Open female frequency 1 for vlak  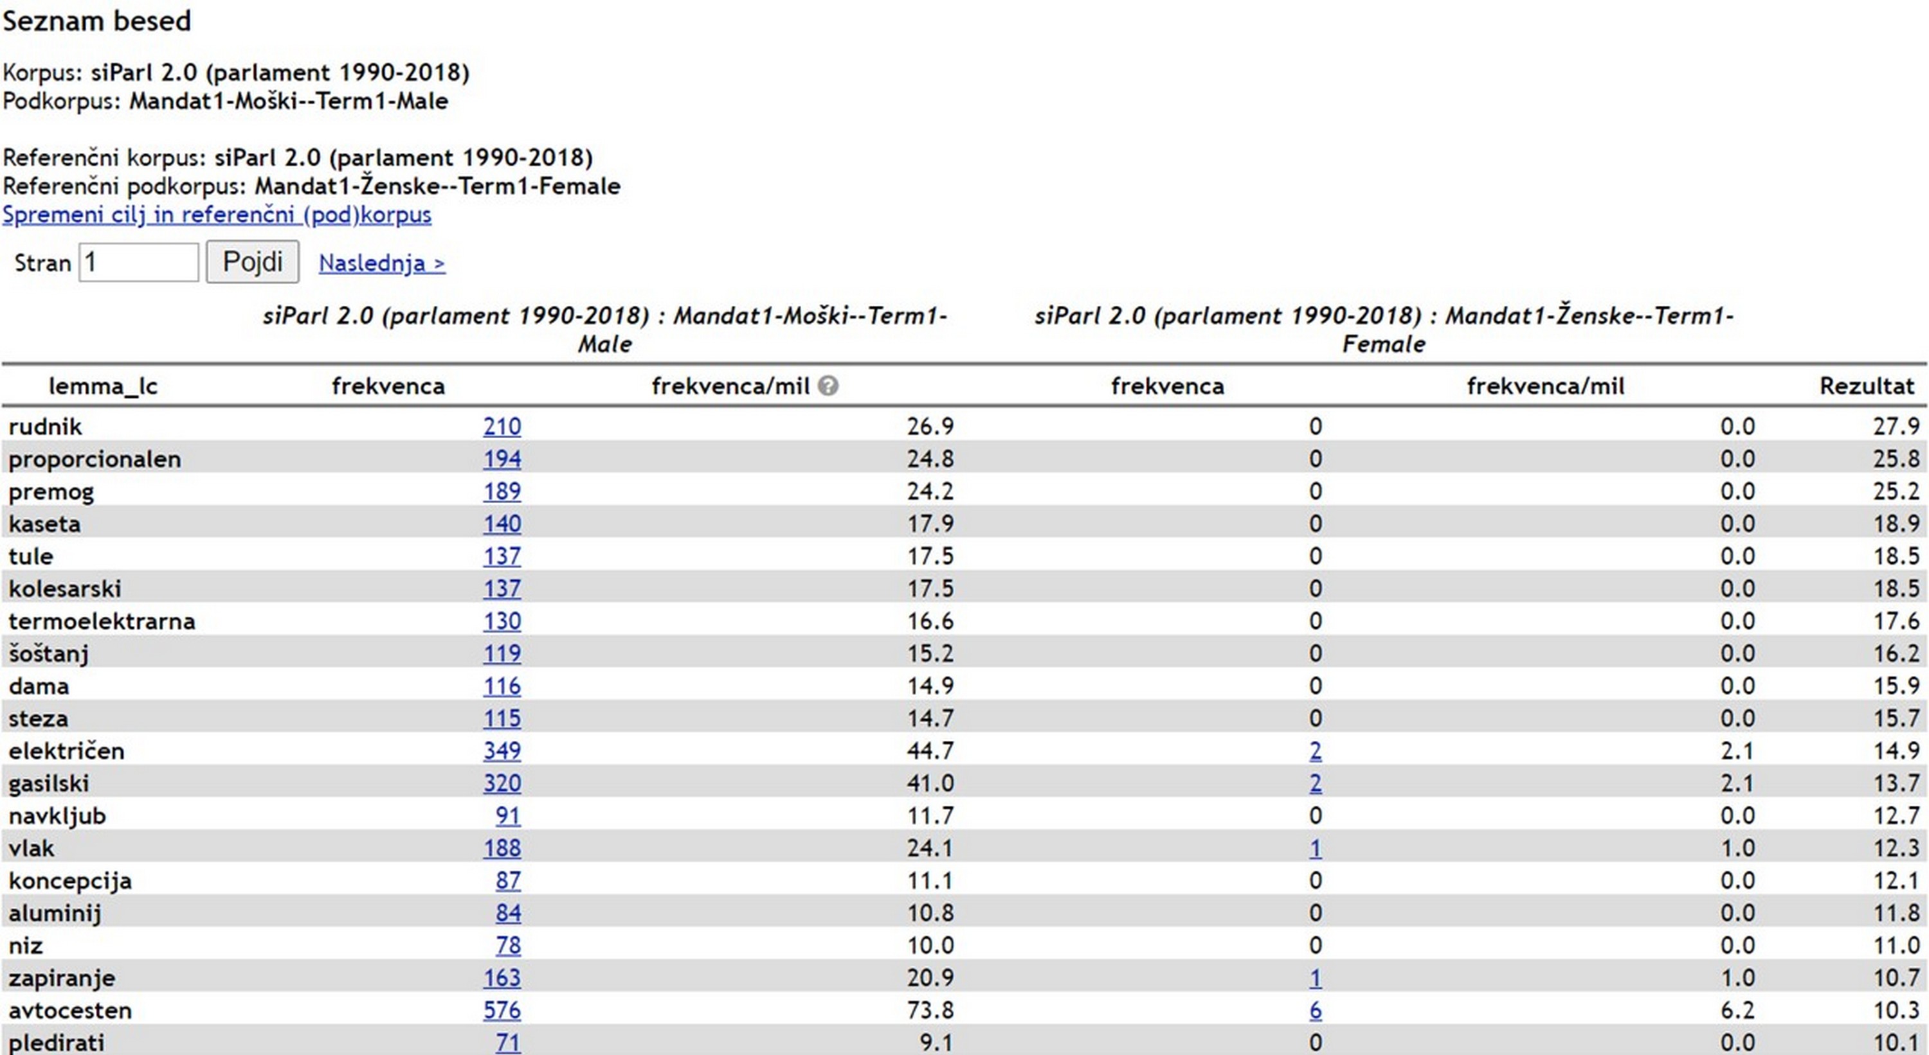[x=1315, y=849]
